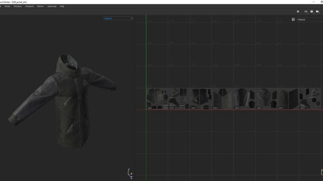The image size is (323, 181).
Task: Open the JavaScript menu
Action: point(52,6)
